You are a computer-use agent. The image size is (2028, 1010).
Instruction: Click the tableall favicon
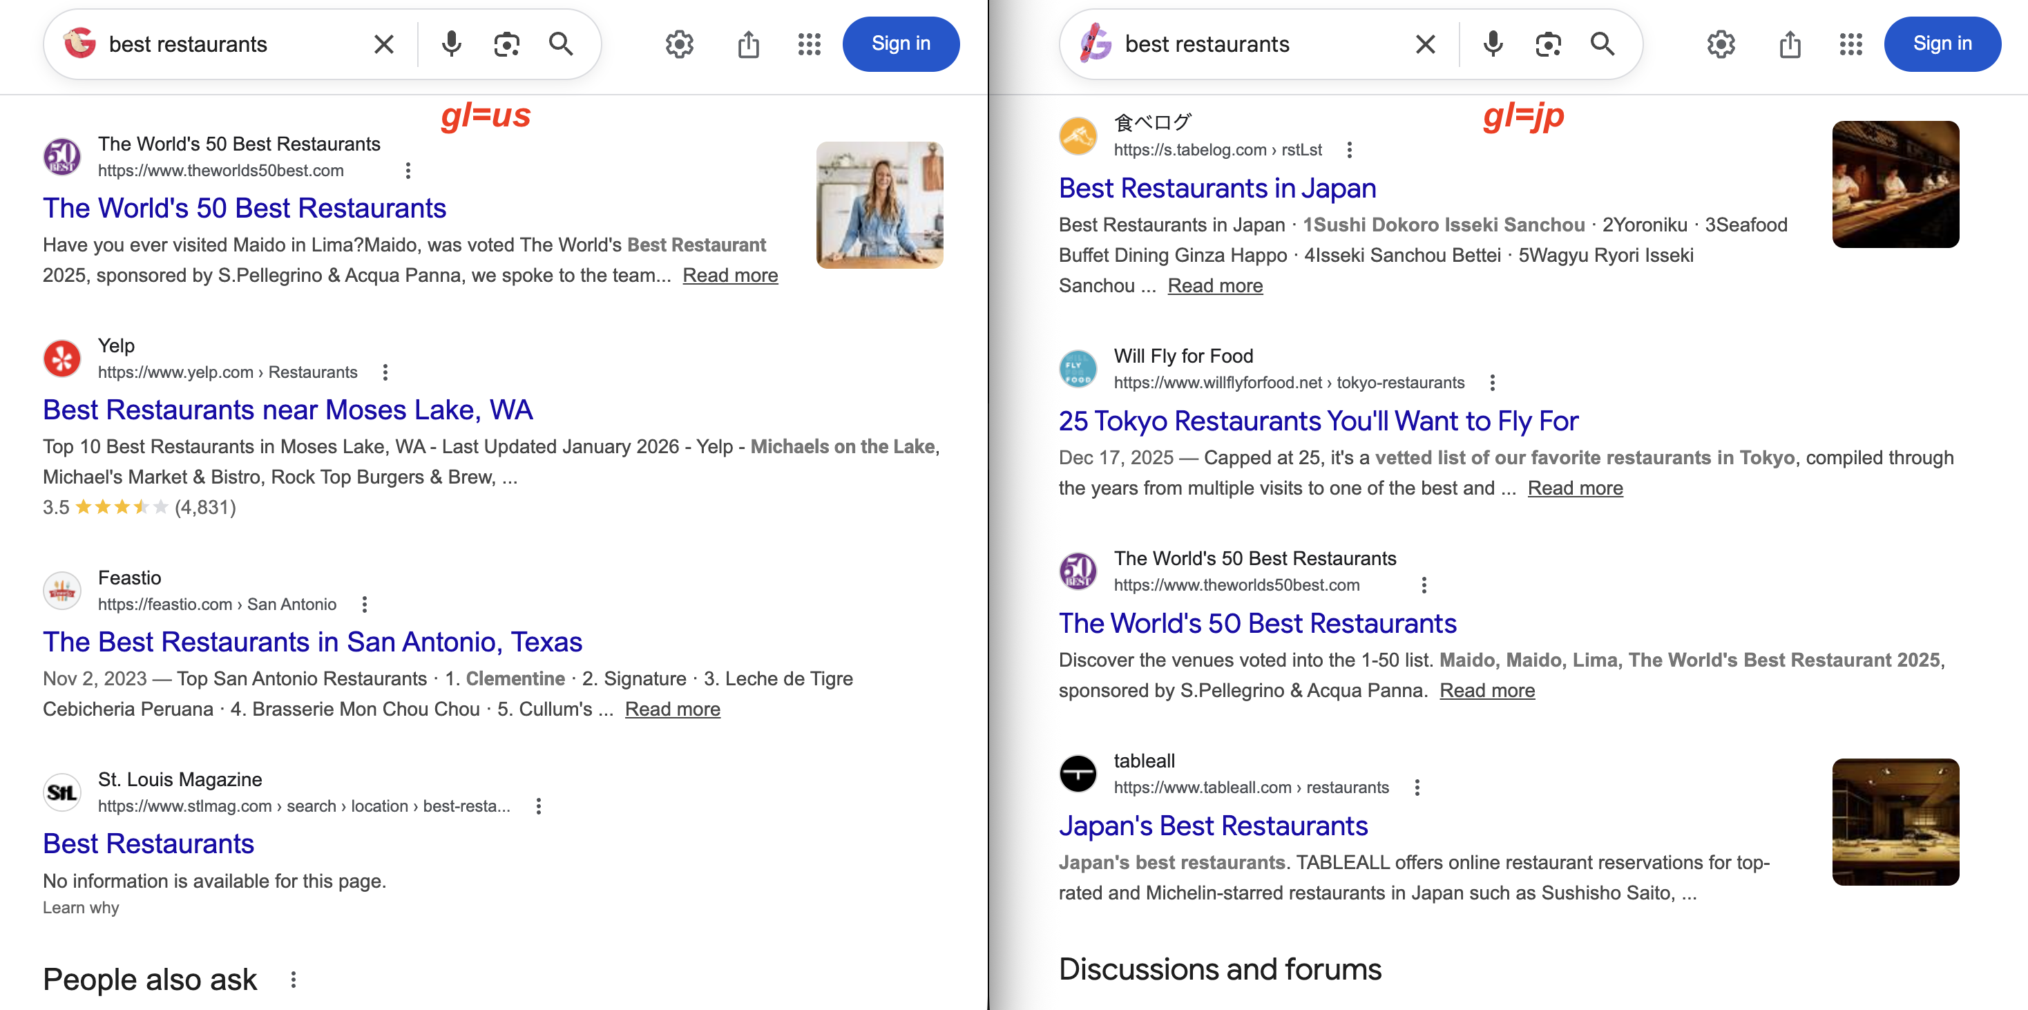click(x=1078, y=773)
